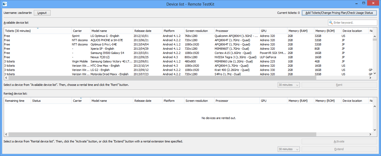The height and width of the screenshot is (156, 381).
Task: Select the HTC One Max - English device
Action: (188, 66)
